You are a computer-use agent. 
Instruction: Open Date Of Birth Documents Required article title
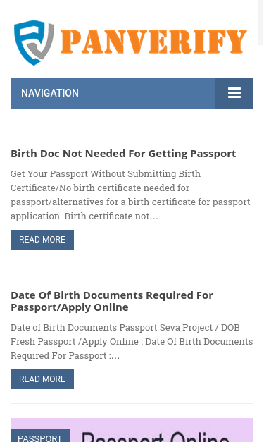click(112, 301)
